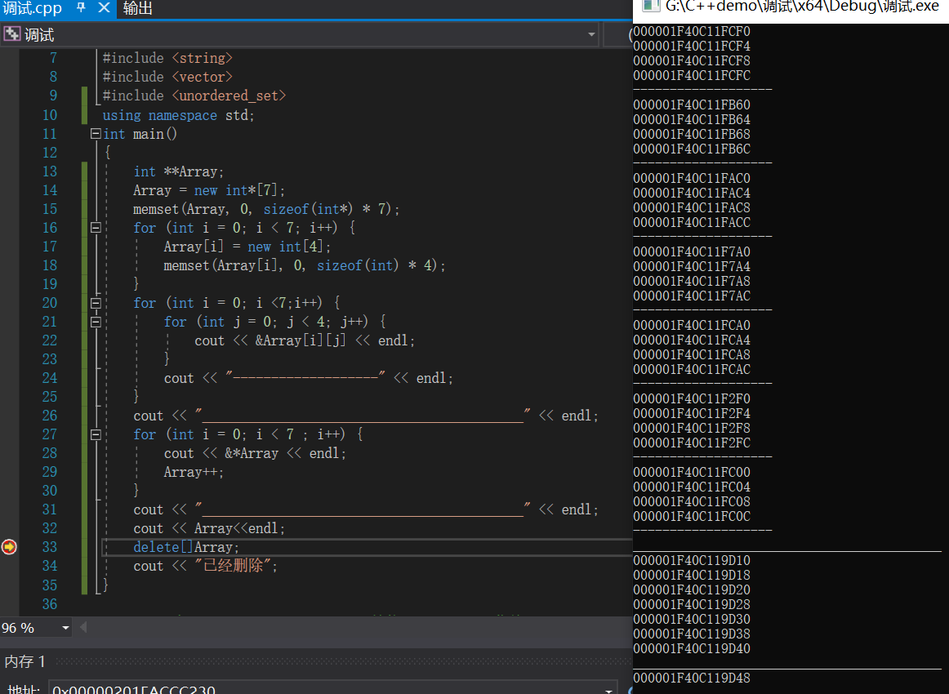The width and height of the screenshot is (949, 694).
Task: Collapse the inner for loop fold at line 21
Action: click(x=95, y=321)
